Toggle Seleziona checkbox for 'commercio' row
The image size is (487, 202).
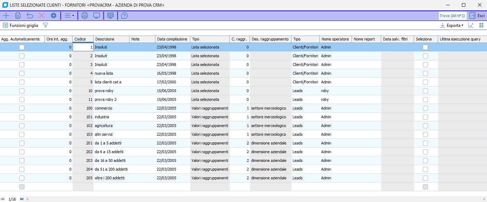tap(425, 108)
